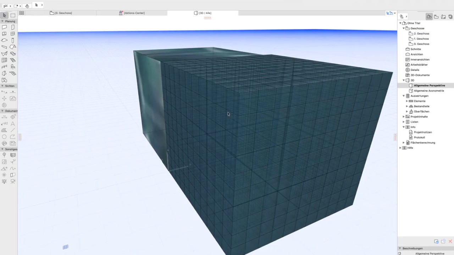454x255 pixels.
Task: Select the Hotspot tool
Action: click(x=4, y=175)
